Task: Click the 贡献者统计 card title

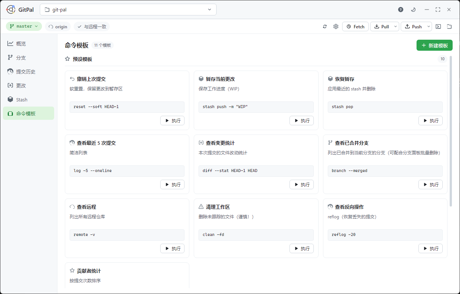Action: pos(89,271)
